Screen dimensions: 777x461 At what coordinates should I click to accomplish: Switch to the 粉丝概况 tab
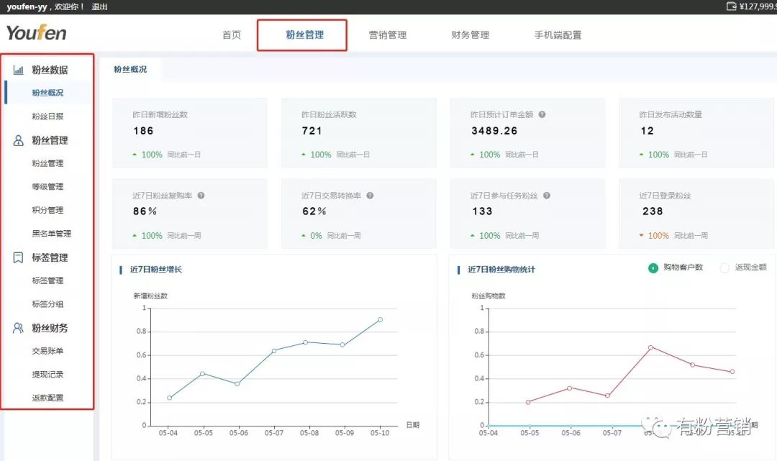pyautogui.click(x=130, y=70)
